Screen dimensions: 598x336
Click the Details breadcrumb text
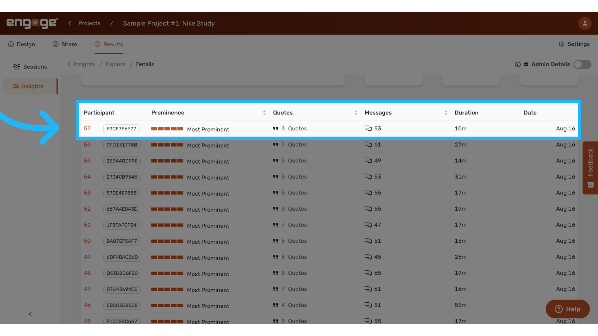(x=145, y=64)
